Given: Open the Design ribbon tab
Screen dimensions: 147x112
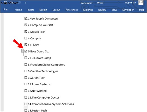Looking at the screenshot, I should [43, 10].
